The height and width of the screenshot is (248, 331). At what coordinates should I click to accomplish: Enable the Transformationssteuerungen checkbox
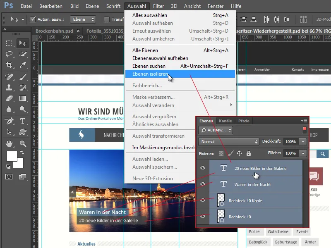pos(107,19)
